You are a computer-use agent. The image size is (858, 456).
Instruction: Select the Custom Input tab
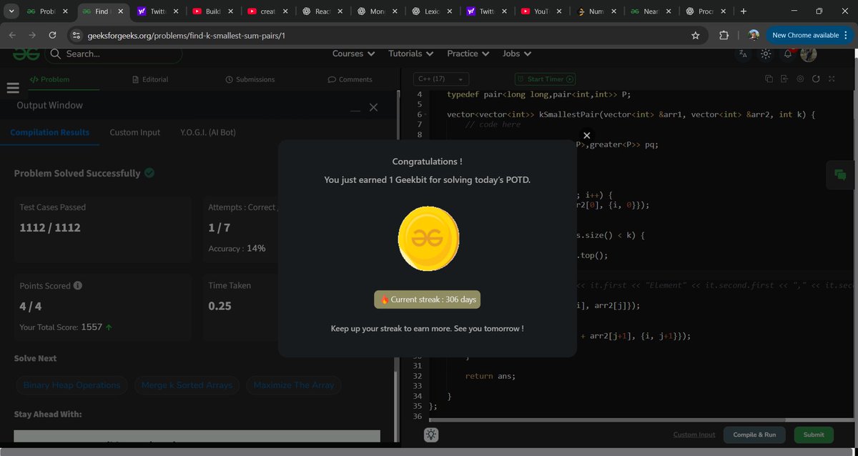click(x=134, y=132)
